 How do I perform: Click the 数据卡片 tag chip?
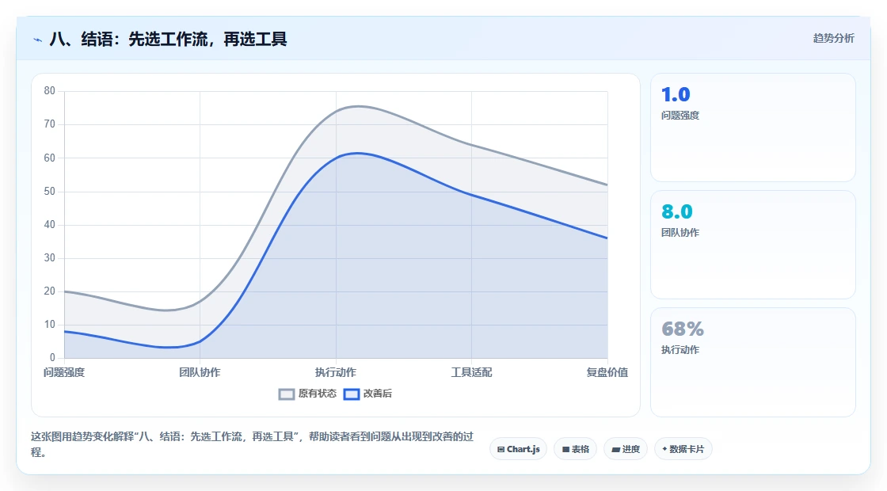tap(683, 449)
